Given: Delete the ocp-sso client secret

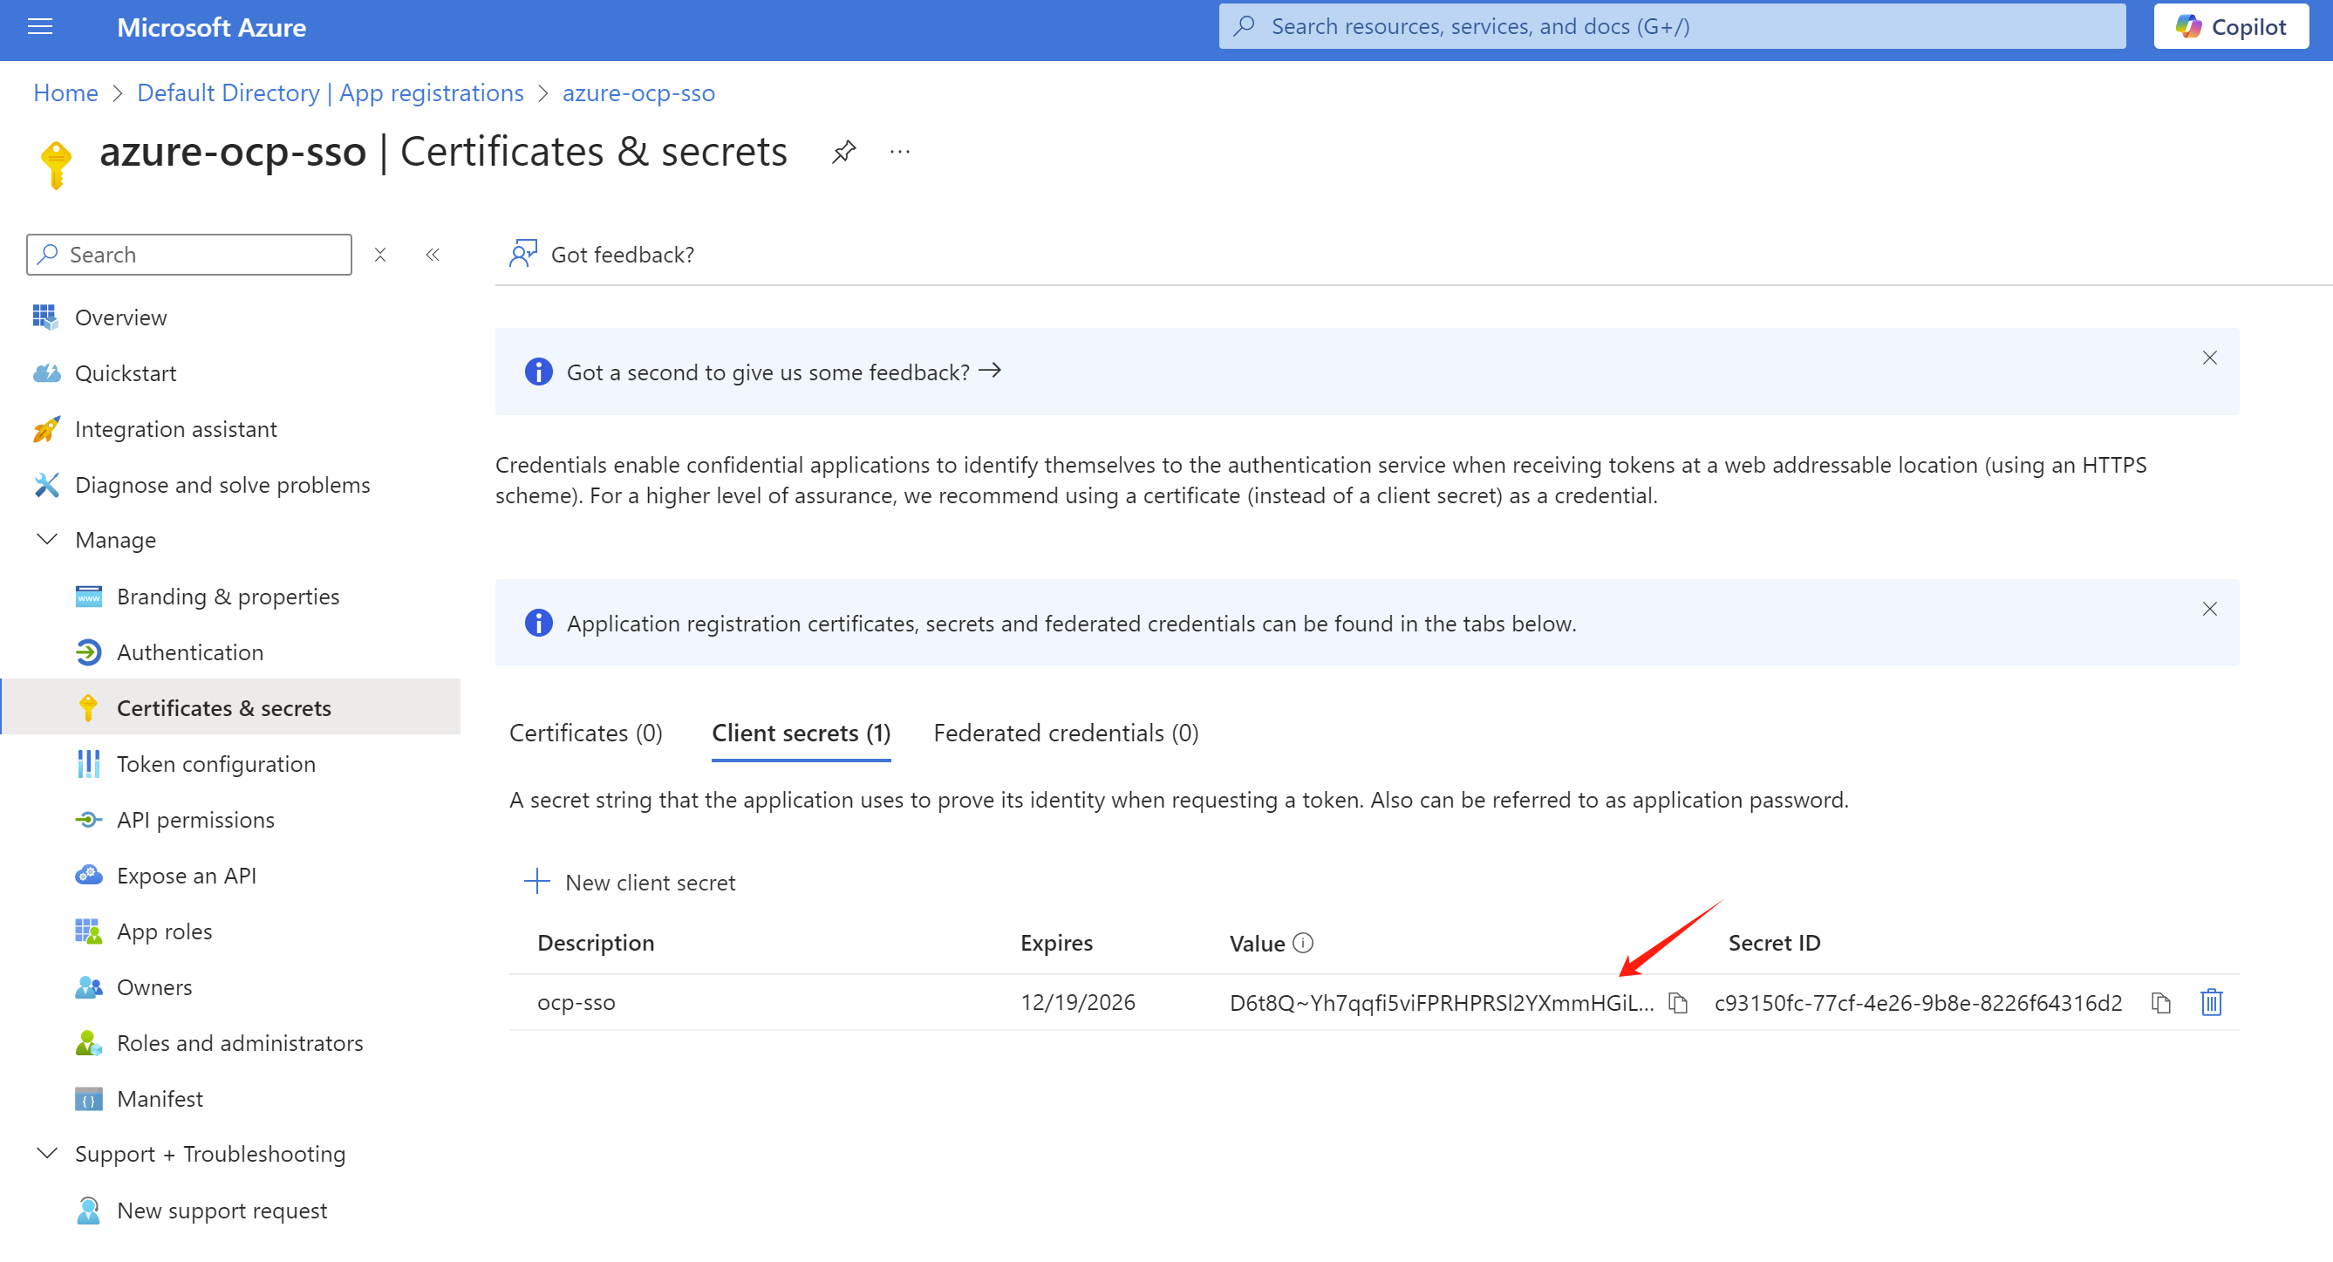Looking at the screenshot, I should (x=2211, y=1003).
